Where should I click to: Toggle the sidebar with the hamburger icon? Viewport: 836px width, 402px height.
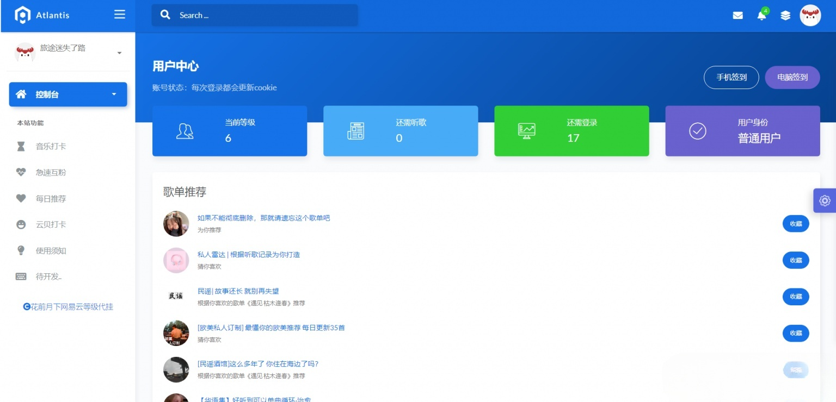tap(119, 15)
